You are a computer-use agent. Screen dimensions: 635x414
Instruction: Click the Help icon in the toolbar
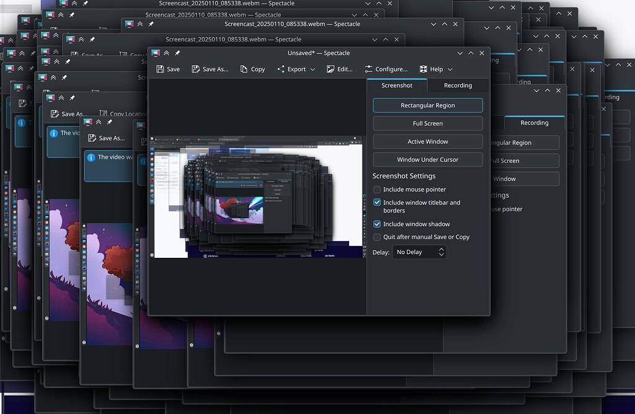tap(425, 69)
